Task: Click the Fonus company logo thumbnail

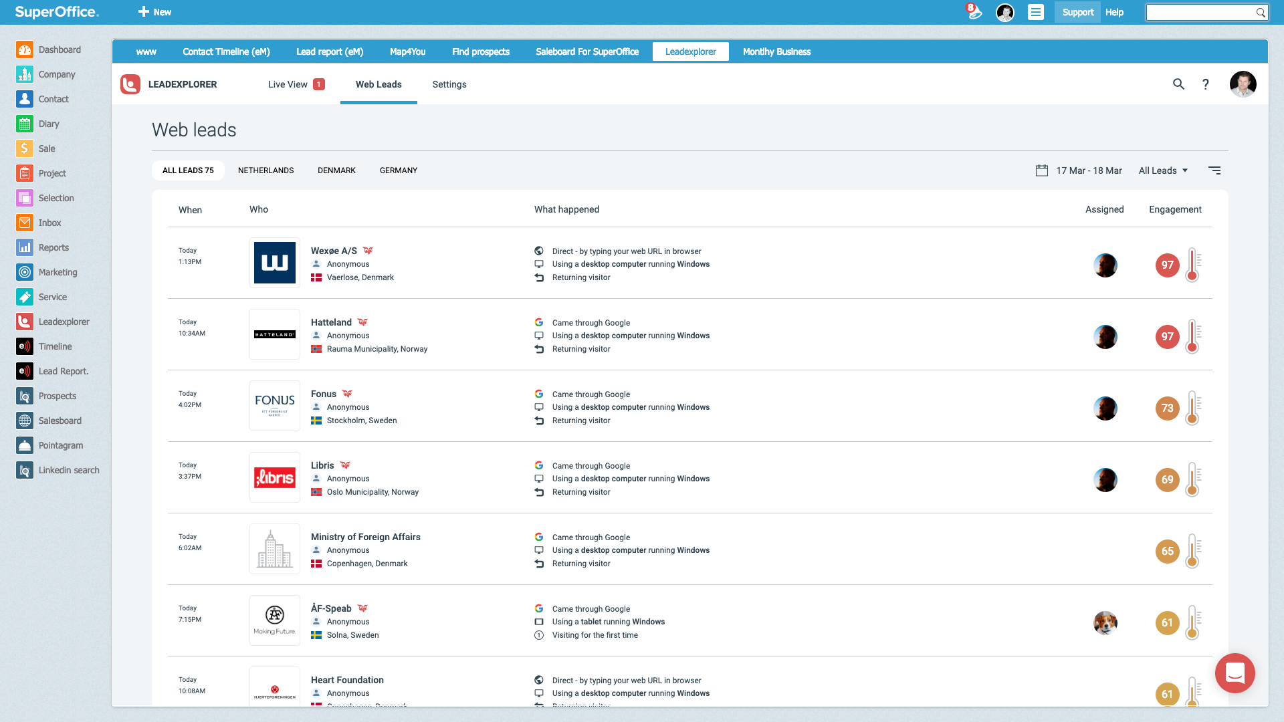Action: click(275, 406)
